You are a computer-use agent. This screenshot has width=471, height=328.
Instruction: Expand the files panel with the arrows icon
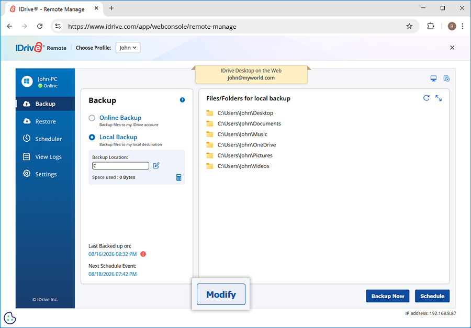pos(439,98)
